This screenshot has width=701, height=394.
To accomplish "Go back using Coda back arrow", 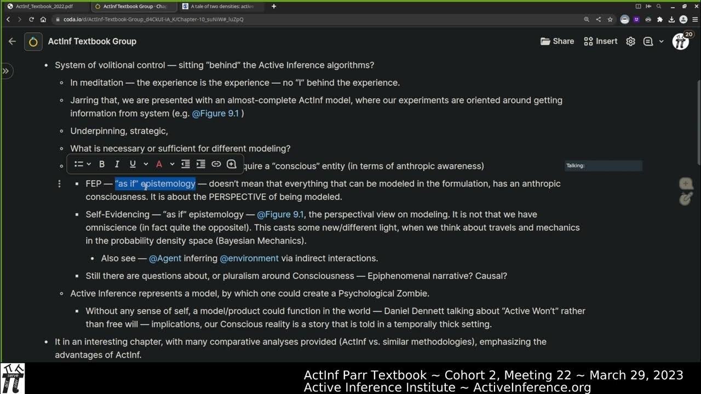I will pyautogui.click(x=12, y=41).
